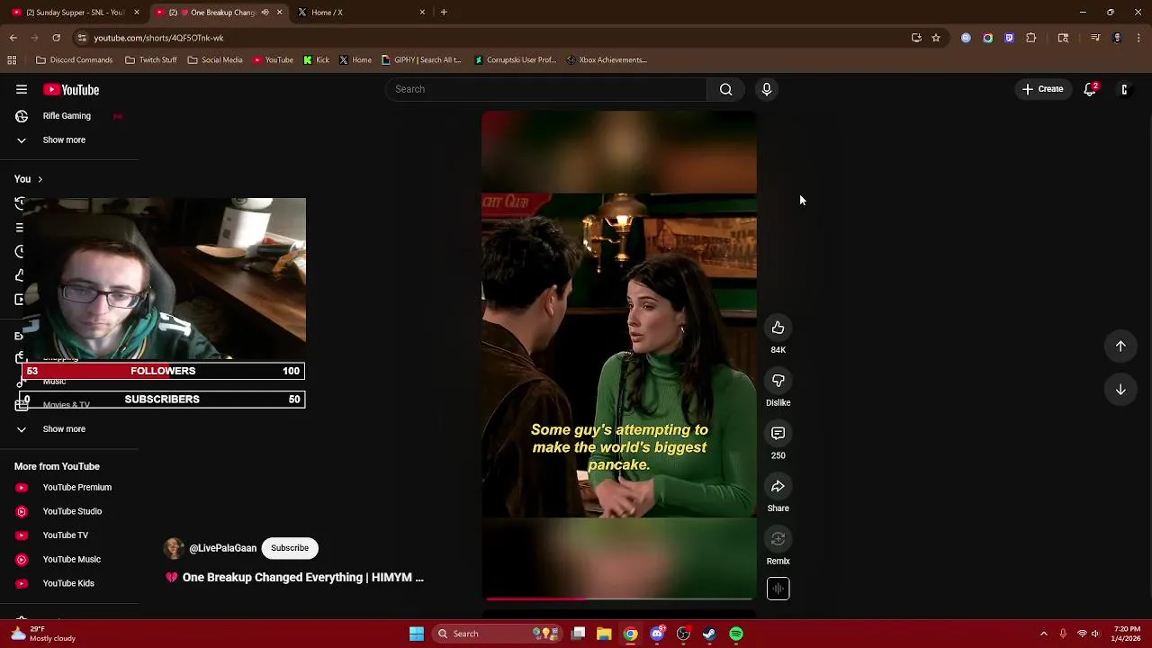Open the magnifier extension icon in Chrome toolbar
Viewport: 1152px width, 648px height.
966,38
